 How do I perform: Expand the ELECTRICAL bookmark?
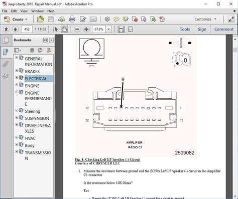pos(17,78)
